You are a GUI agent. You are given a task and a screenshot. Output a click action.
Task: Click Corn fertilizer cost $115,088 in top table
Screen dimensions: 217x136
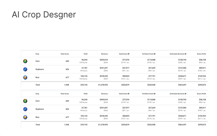click(151, 60)
